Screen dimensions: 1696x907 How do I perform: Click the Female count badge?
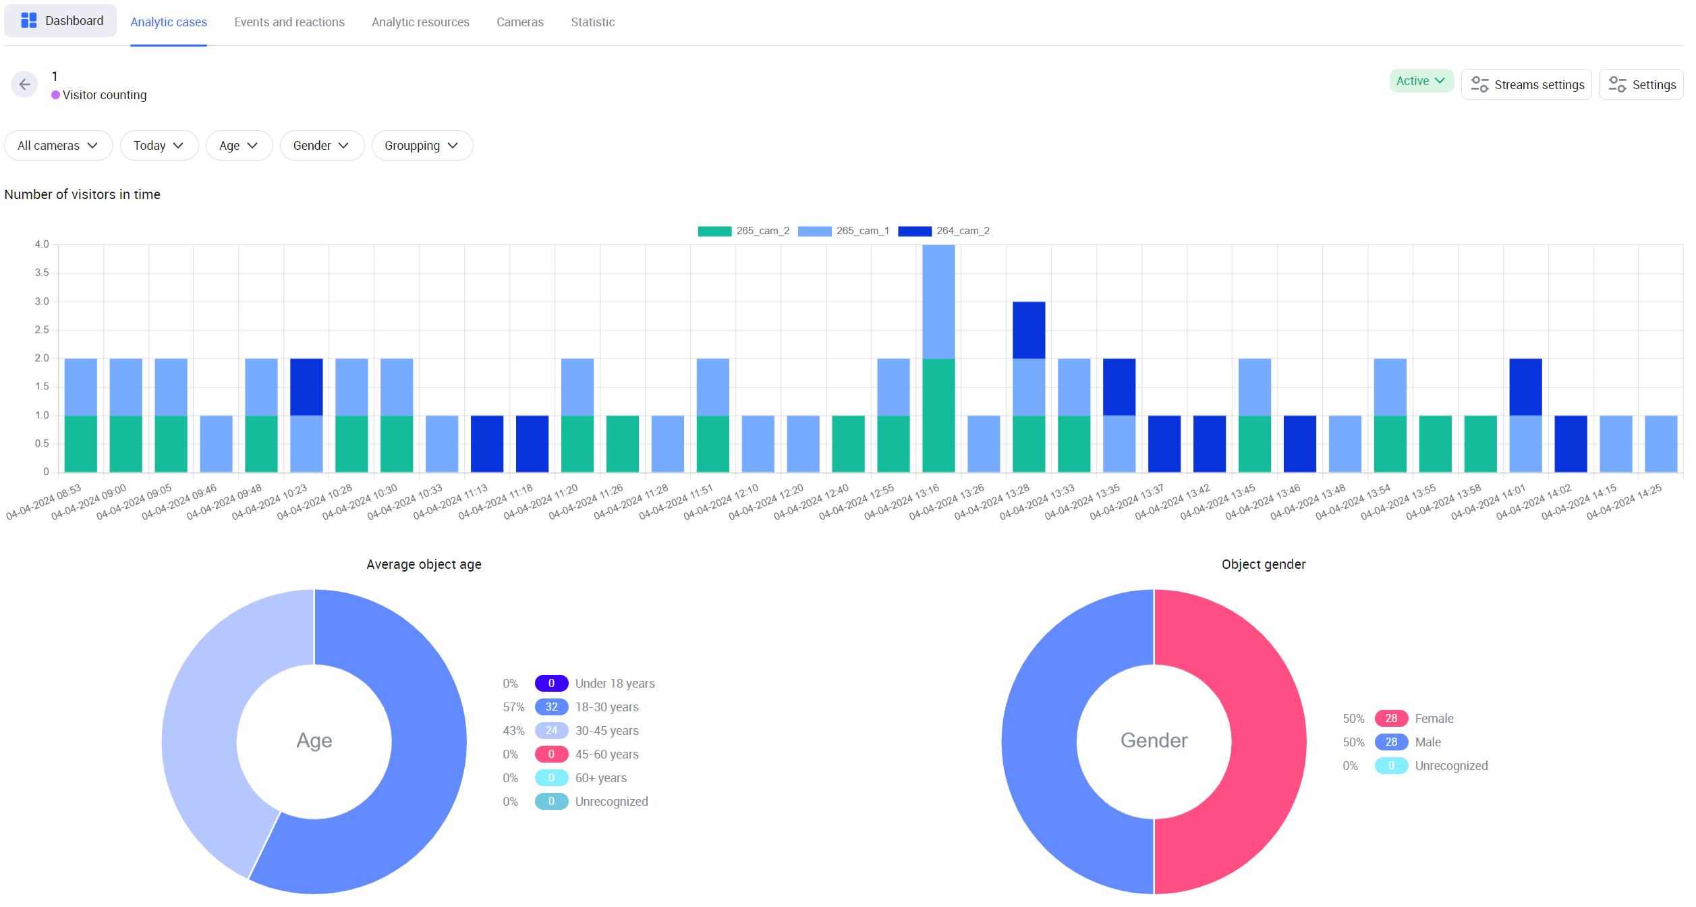click(x=1391, y=719)
